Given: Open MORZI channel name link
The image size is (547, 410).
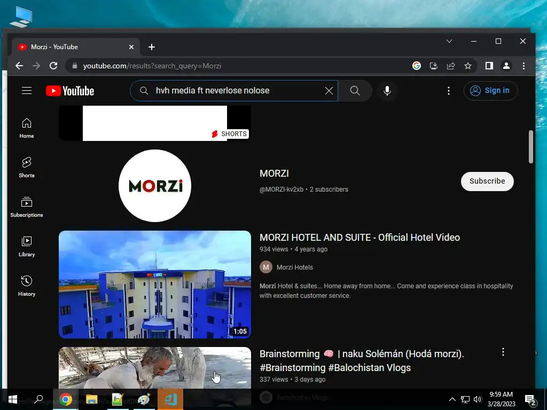Looking at the screenshot, I should tap(274, 174).
